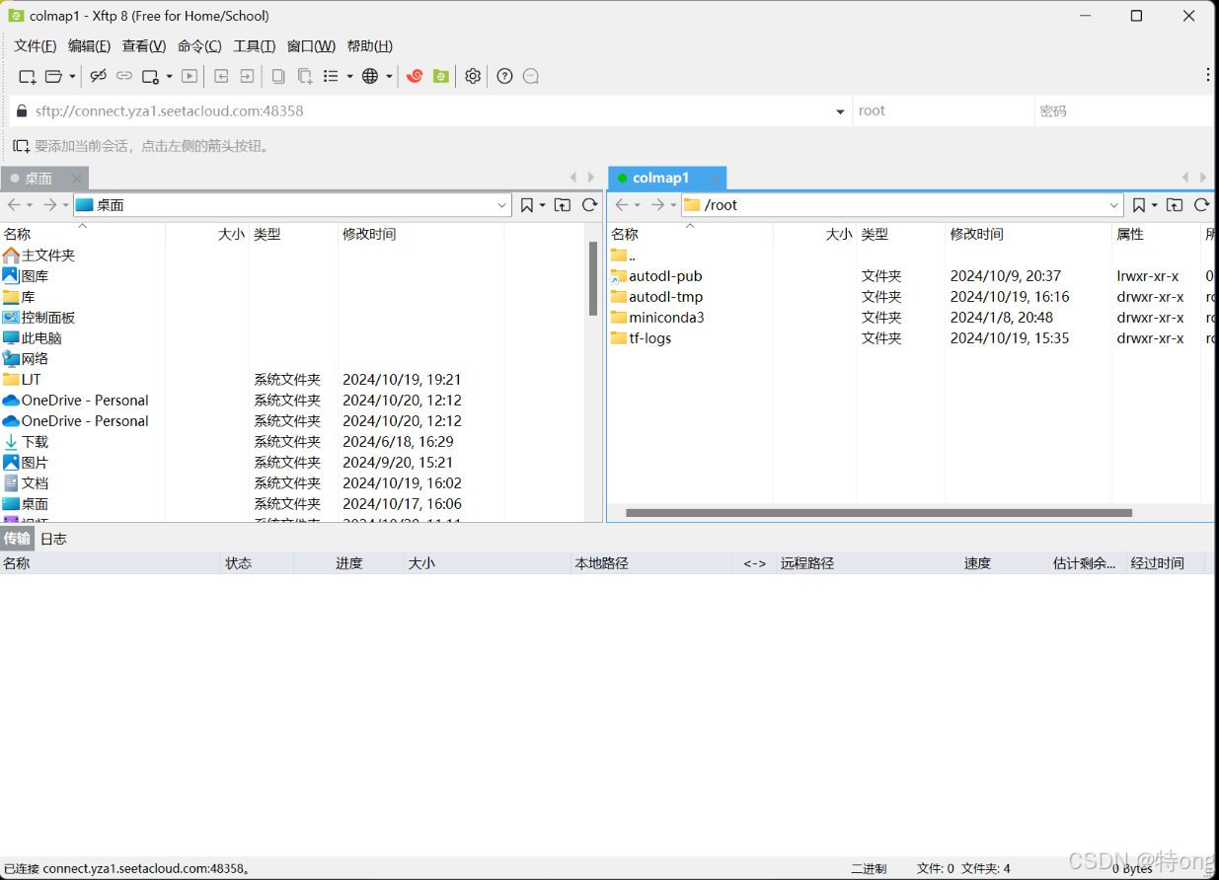Image resolution: width=1219 pixels, height=880 pixels.
Task: Refresh the remote /root directory listing
Action: click(1202, 205)
